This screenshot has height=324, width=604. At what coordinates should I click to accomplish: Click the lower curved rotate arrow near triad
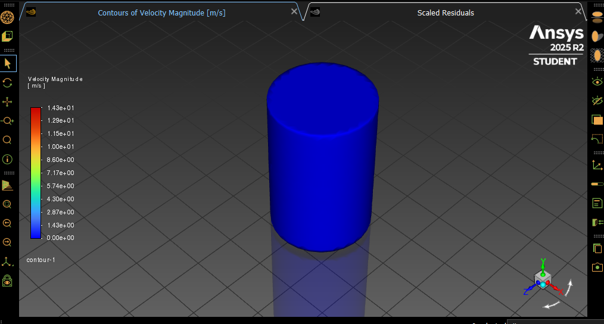coord(551,305)
